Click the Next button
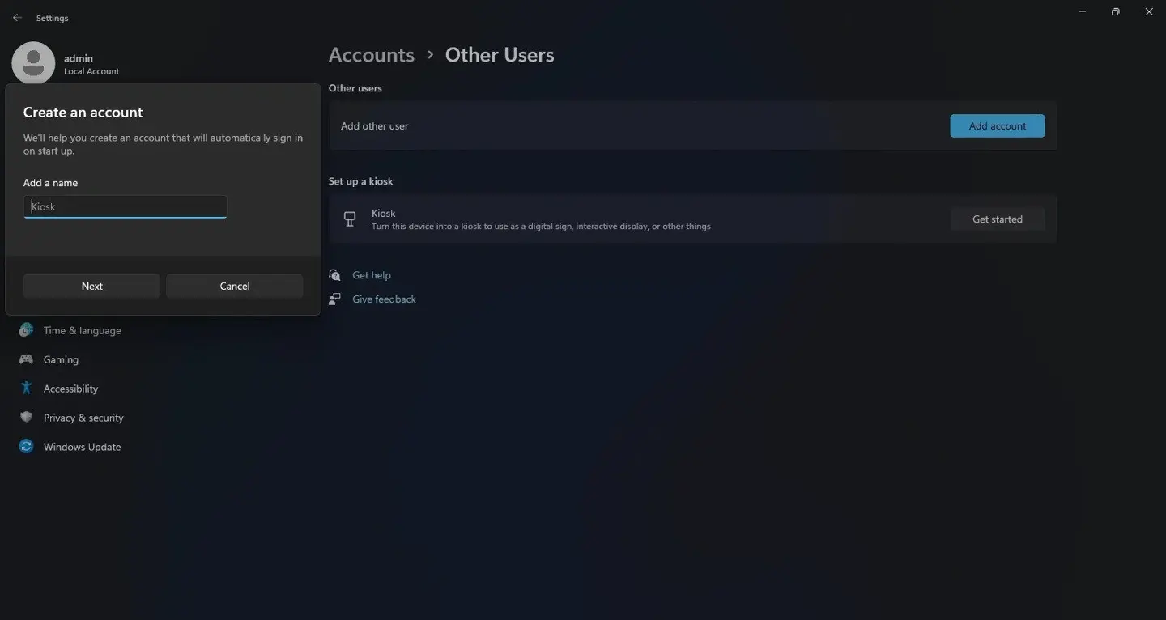Screen dimensions: 1166x620 click(x=91, y=286)
